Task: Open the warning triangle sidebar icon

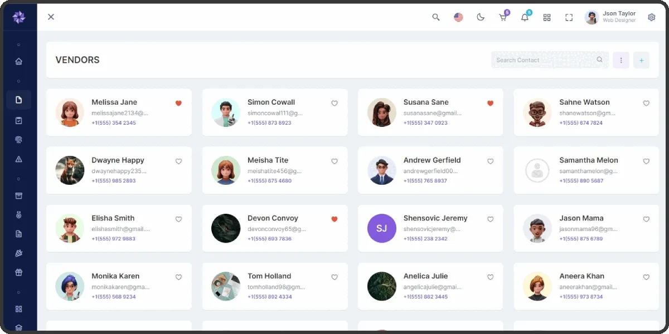Action: click(x=19, y=159)
